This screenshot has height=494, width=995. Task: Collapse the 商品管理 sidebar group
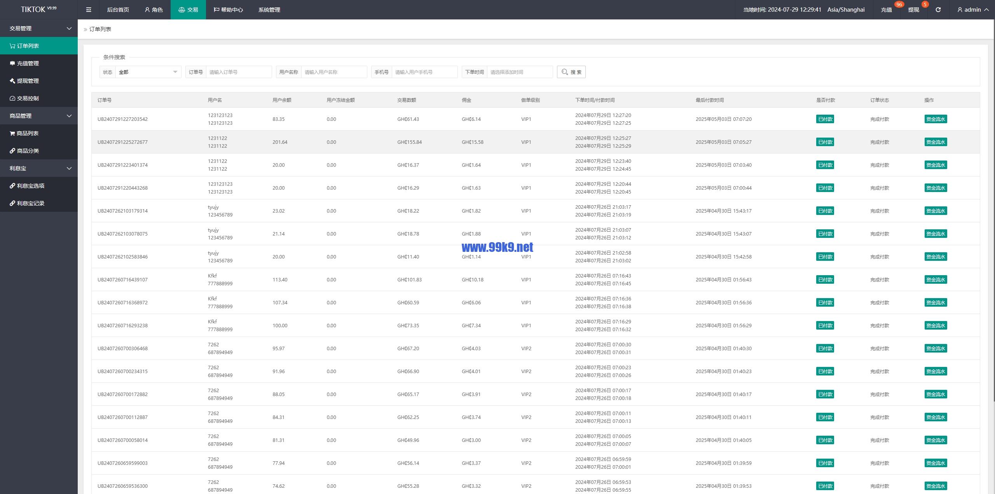[x=39, y=116]
